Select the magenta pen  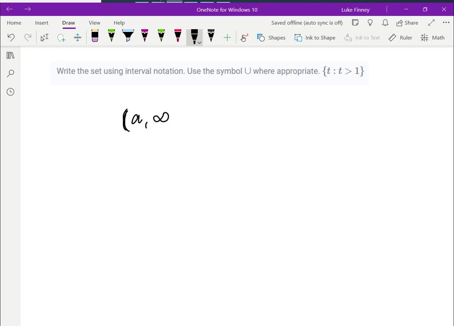pos(145,37)
